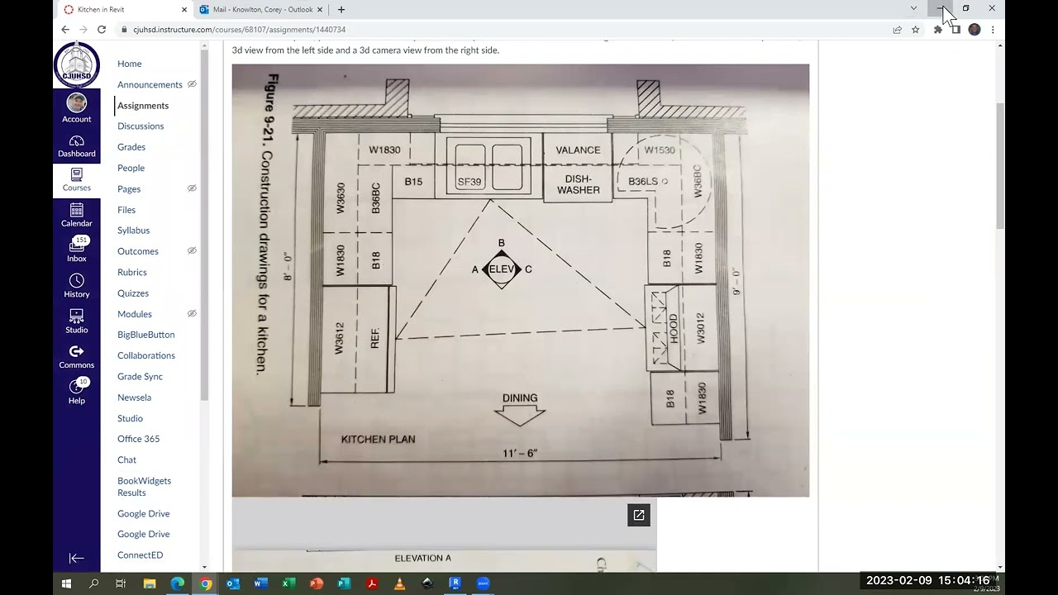Open the Chrome profile avatar

(x=975, y=30)
